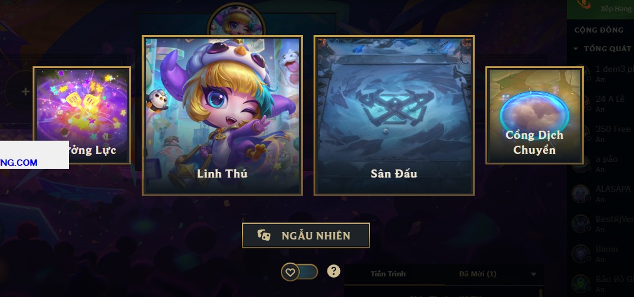This screenshot has width=634, height=297.
Task: Click ALASAPA's profile icon in friends list
Action: click(x=581, y=194)
